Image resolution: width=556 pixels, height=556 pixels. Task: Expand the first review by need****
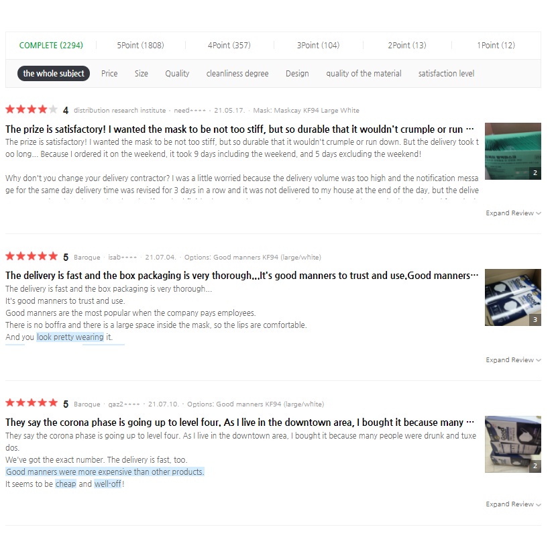point(513,213)
